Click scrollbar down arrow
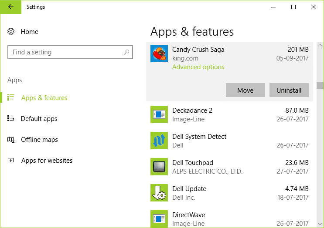This screenshot has height=228, width=324. (x=320, y=224)
